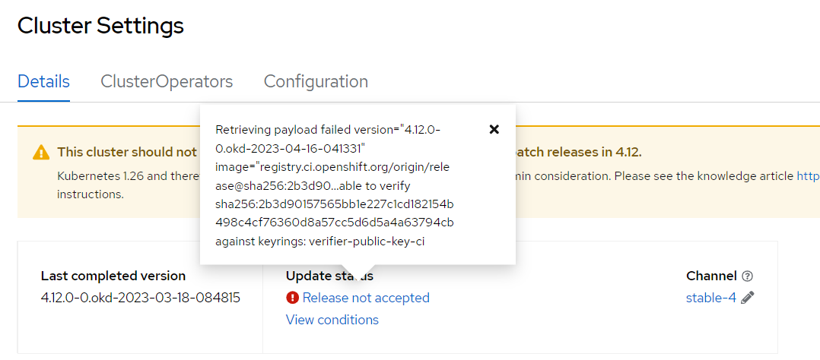The image size is (820, 360).
Task: Close the payload error popover
Action: (x=494, y=130)
